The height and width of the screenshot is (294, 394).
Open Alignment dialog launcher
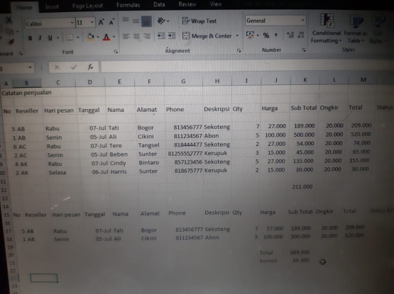(x=239, y=50)
